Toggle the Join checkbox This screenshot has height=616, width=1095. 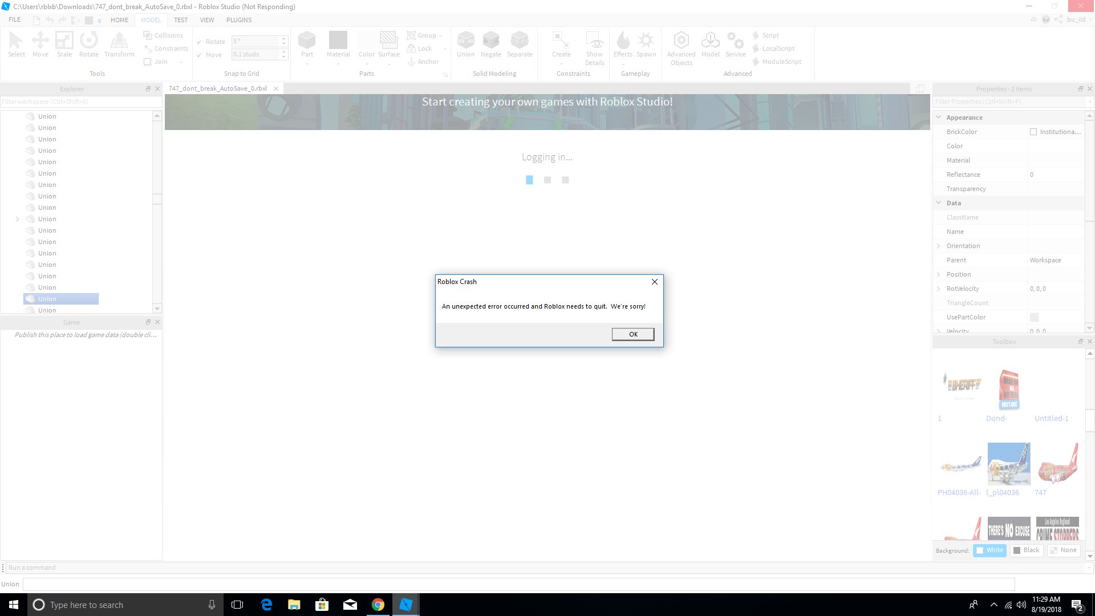148,62
